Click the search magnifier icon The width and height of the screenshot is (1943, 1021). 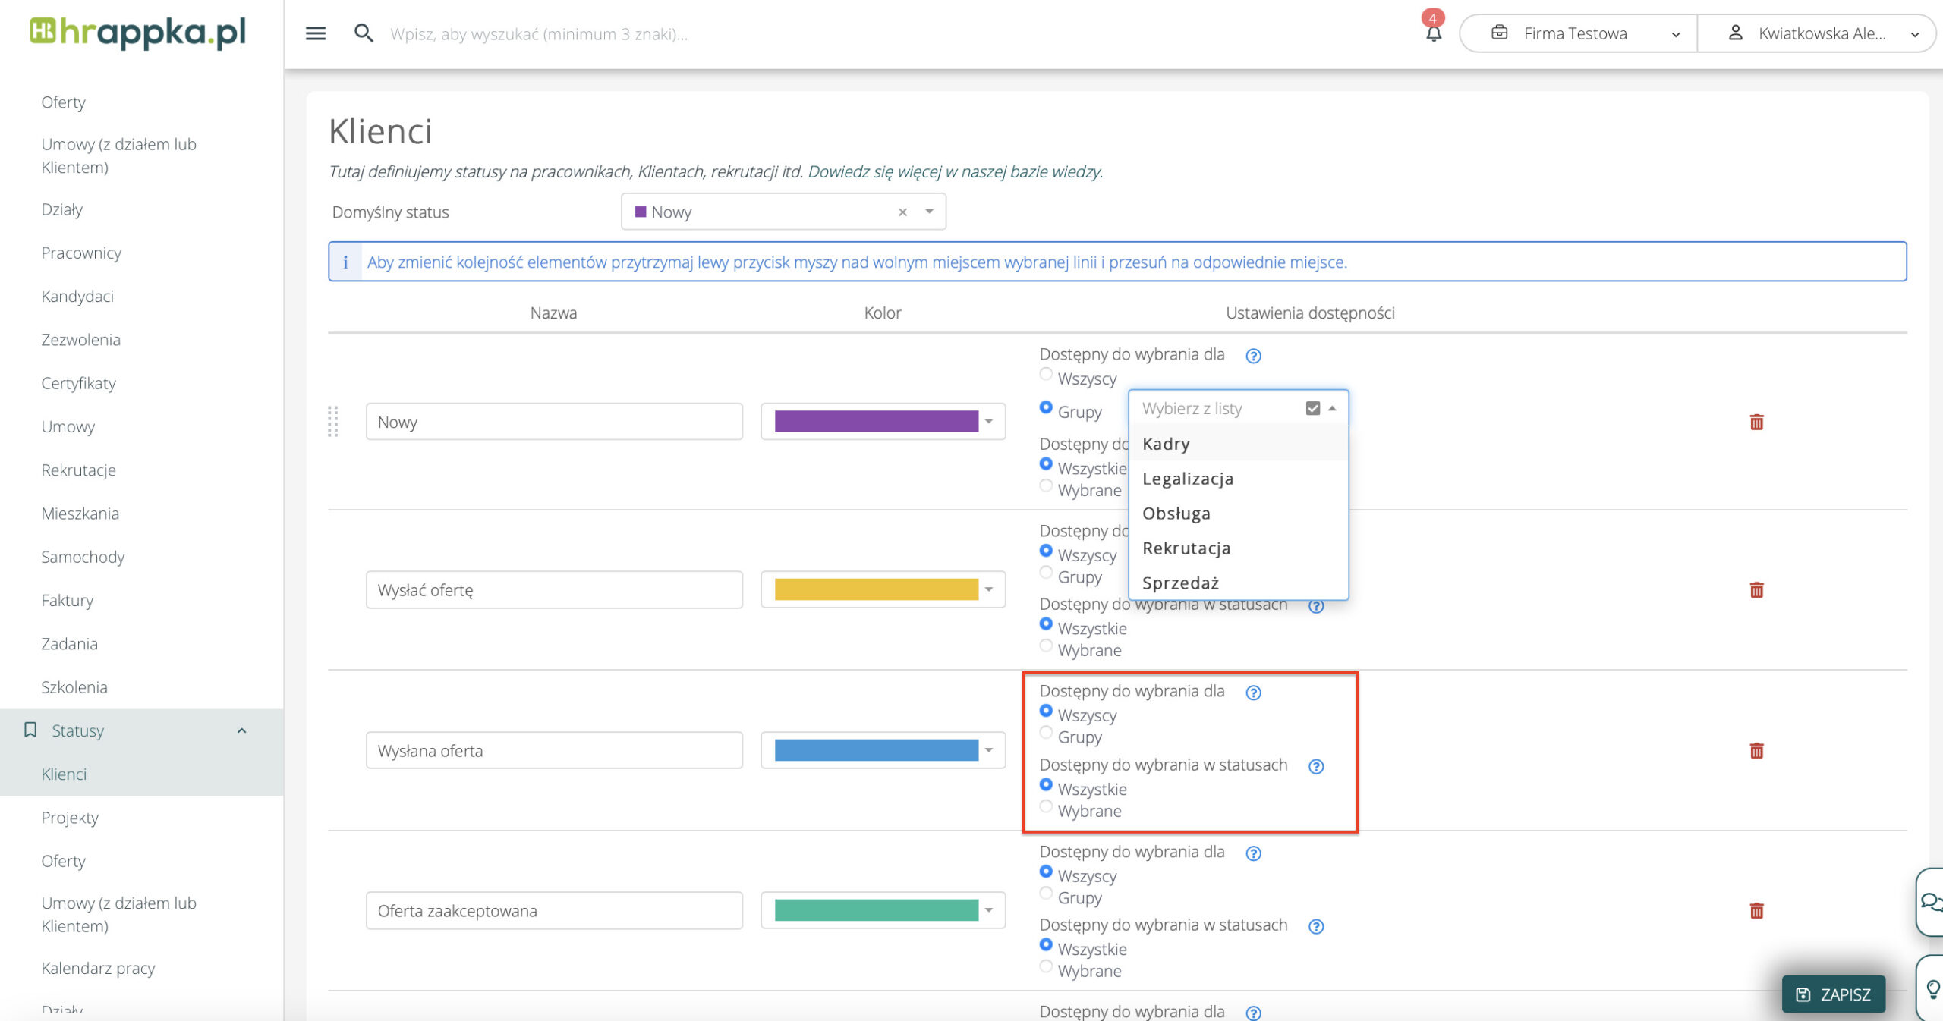coord(364,33)
